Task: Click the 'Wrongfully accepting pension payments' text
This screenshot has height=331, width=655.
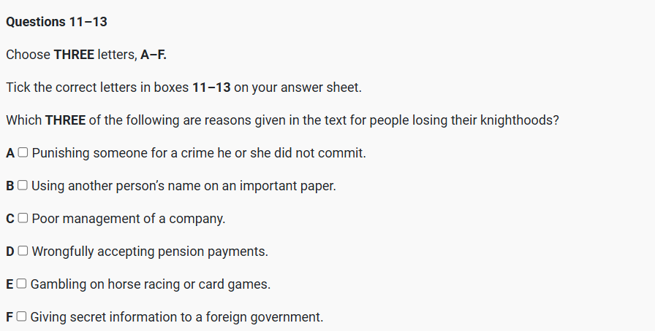Action: pyautogui.click(x=150, y=252)
